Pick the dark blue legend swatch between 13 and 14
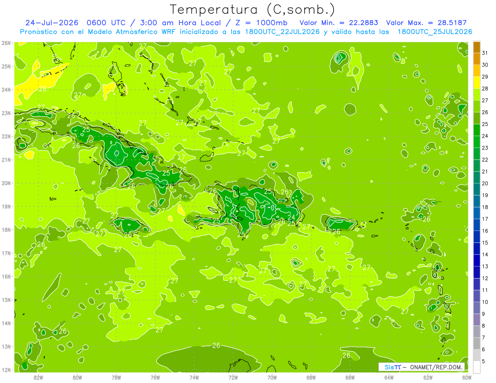Image resolution: width=496 pixels, height=383 pixels. click(x=477, y=261)
